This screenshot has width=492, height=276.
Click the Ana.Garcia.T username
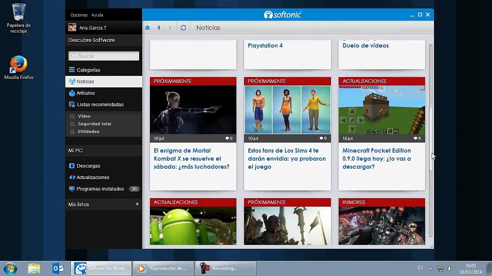click(x=93, y=28)
